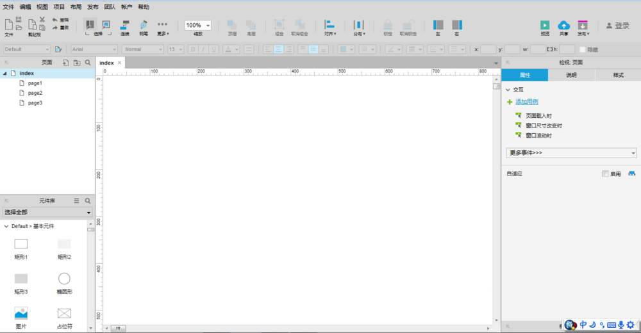Click the Lock (锁定) icon
Viewport: 641px width, 333px height.
[388, 24]
